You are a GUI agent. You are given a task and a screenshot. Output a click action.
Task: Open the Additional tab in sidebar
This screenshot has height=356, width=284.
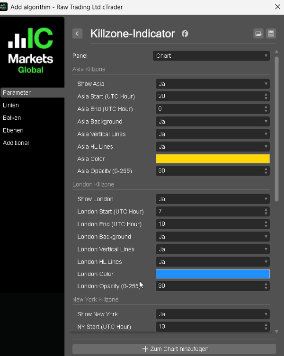pyautogui.click(x=16, y=143)
